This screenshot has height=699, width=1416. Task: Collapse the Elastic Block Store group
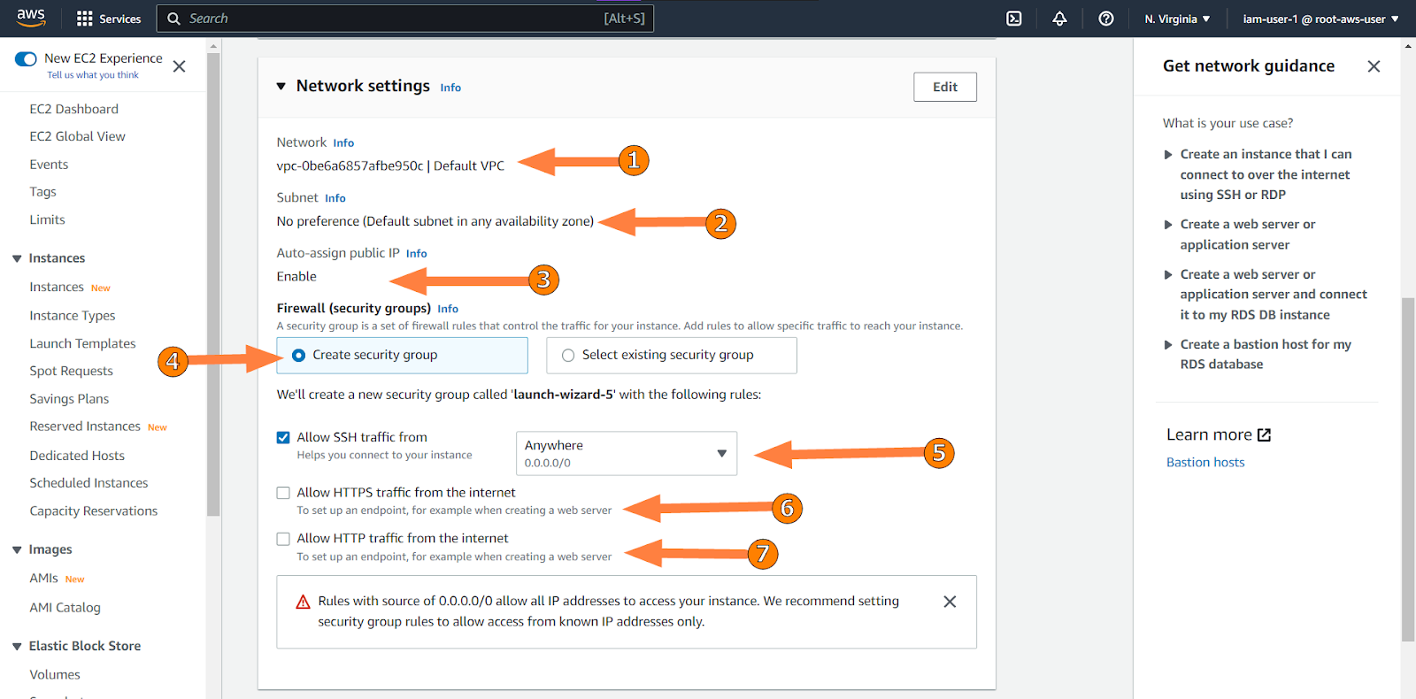coord(17,647)
